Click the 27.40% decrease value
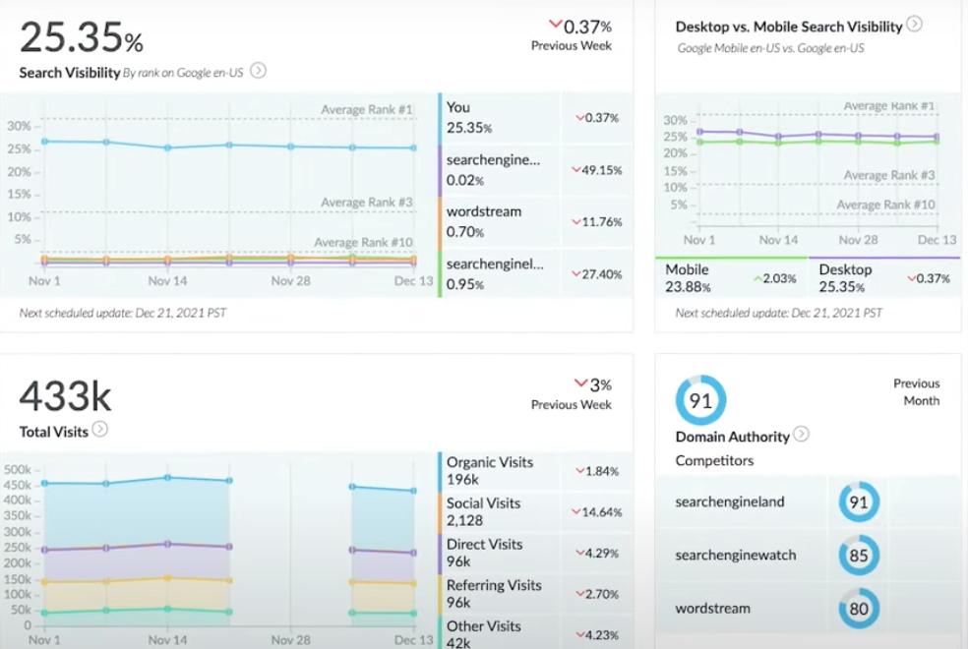968x649 pixels. [596, 274]
